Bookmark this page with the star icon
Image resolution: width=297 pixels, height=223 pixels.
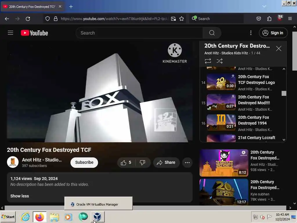tap(182, 19)
